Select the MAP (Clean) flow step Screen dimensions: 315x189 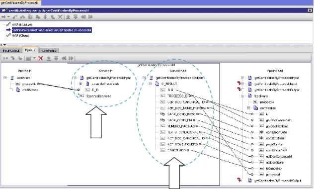tap(20, 36)
